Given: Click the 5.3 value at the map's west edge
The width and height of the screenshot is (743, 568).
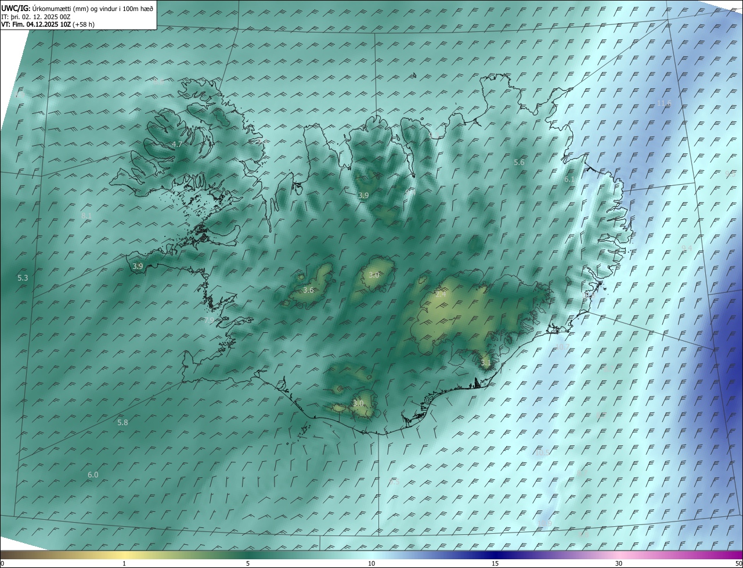Looking at the screenshot, I should pos(23,278).
